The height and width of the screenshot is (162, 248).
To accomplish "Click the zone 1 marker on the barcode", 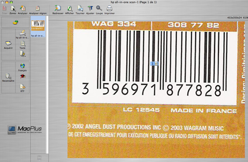I will tap(154, 64).
